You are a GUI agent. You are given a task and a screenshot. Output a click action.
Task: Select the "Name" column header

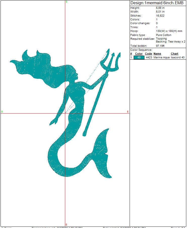pyautogui.click(x=157, y=54)
